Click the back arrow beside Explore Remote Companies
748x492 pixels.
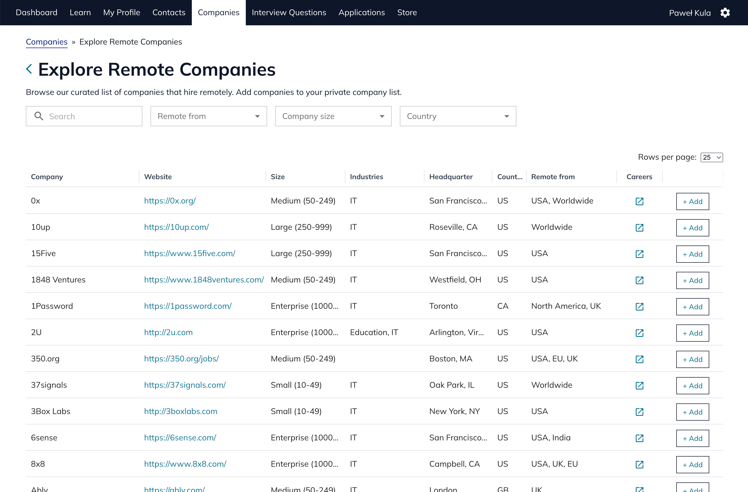[29, 69]
